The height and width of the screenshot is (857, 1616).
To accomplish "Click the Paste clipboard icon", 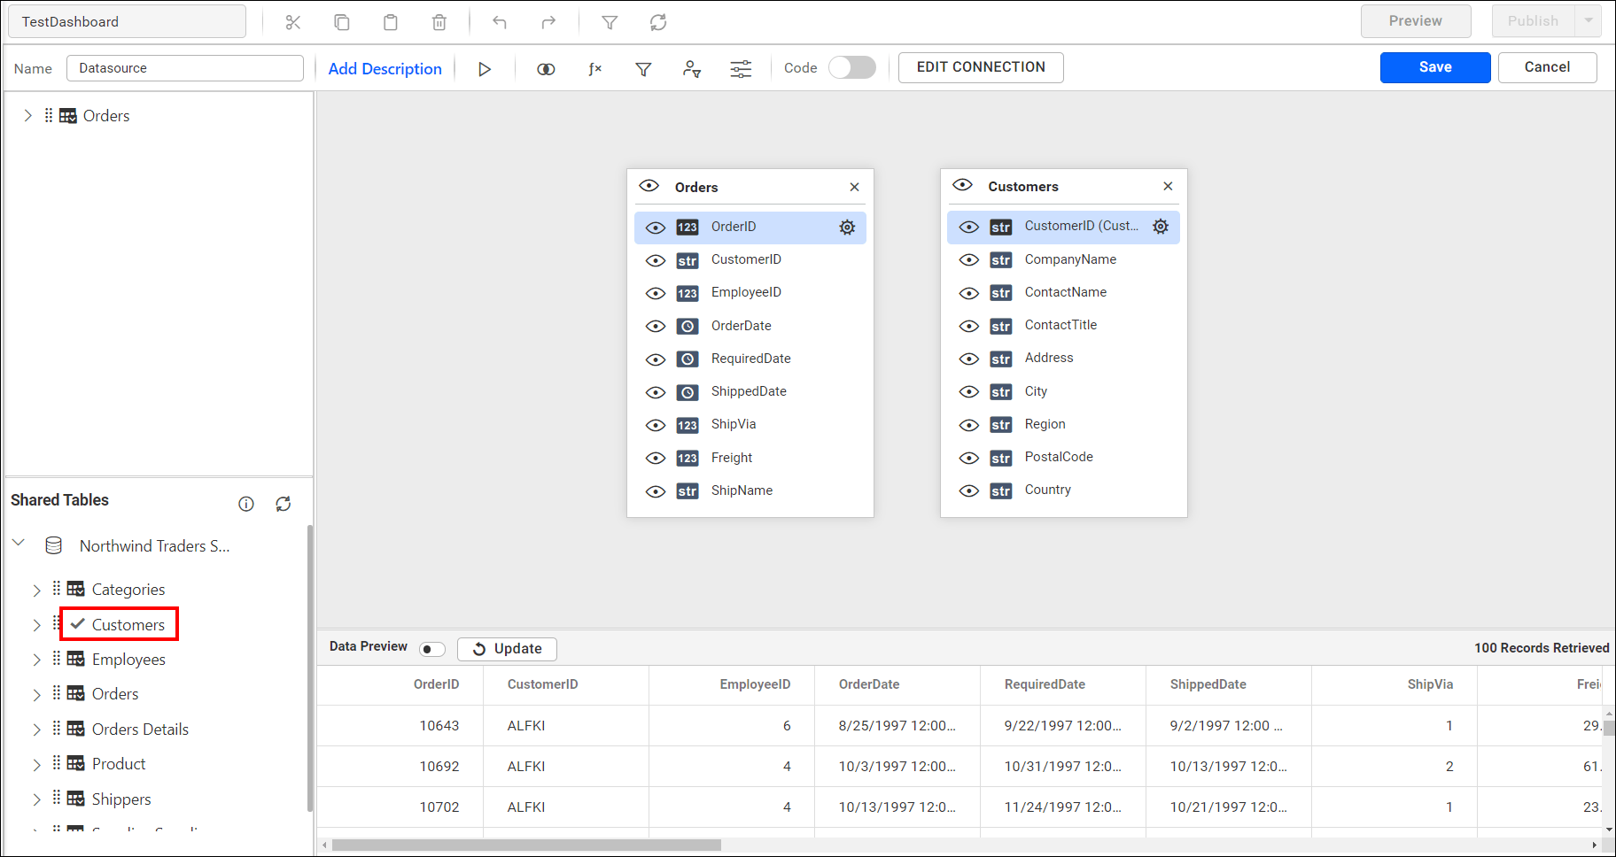I will tap(391, 22).
